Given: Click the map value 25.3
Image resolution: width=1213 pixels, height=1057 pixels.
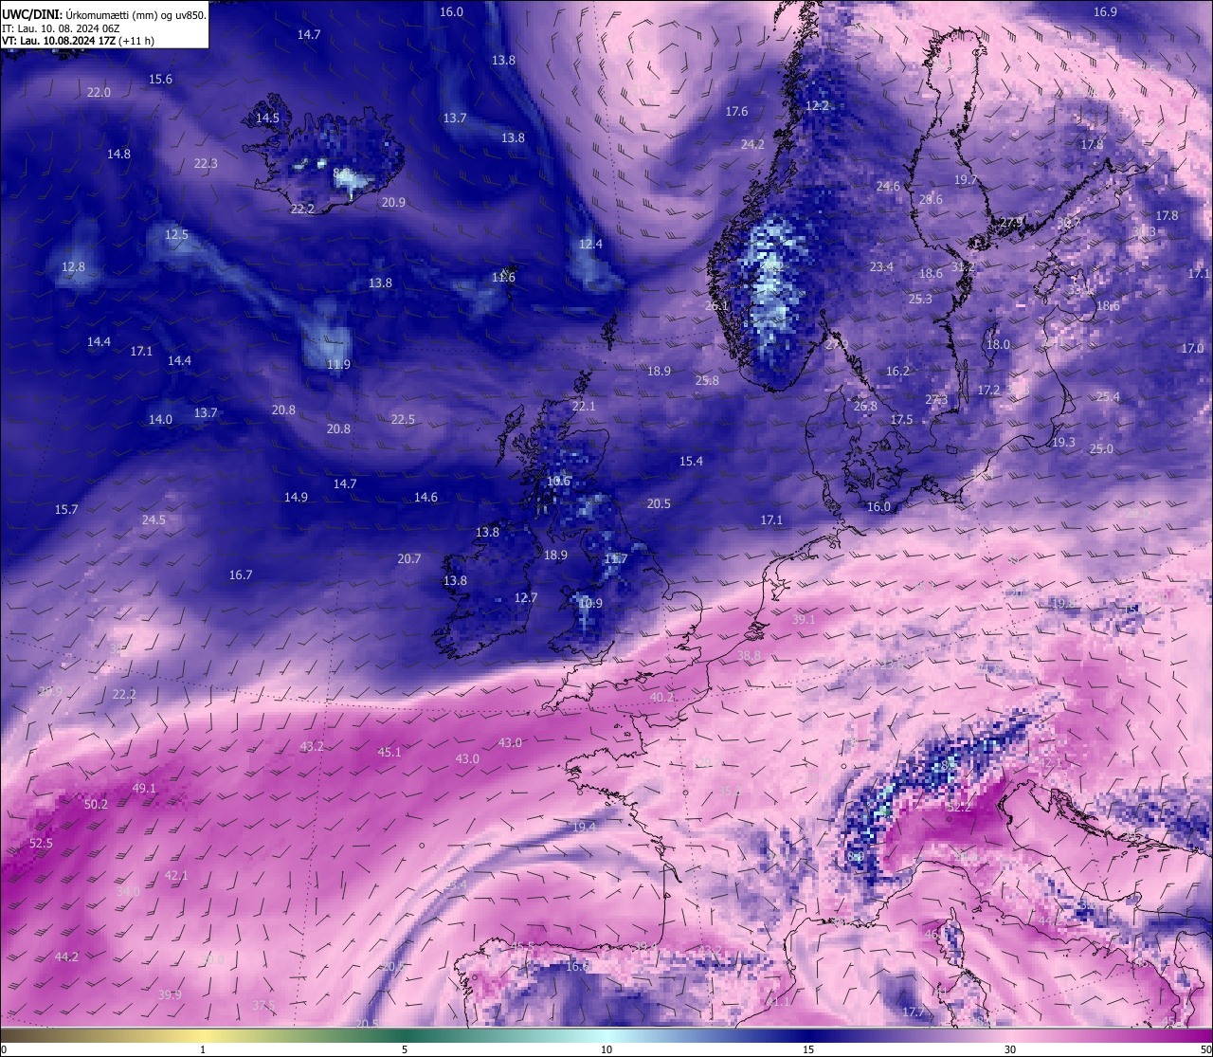Looking at the screenshot, I should [x=920, y=300].
